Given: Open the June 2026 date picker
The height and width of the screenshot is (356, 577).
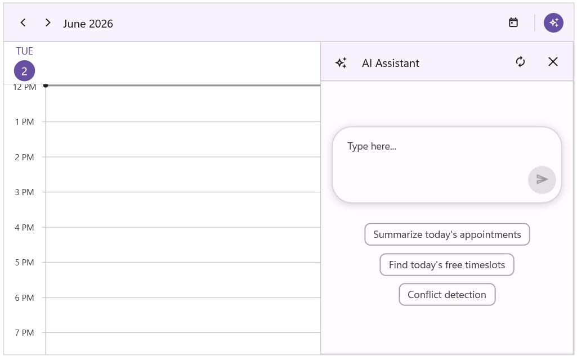Looking at the screenshot, I should pyautogui.click(x=88, y=24).
